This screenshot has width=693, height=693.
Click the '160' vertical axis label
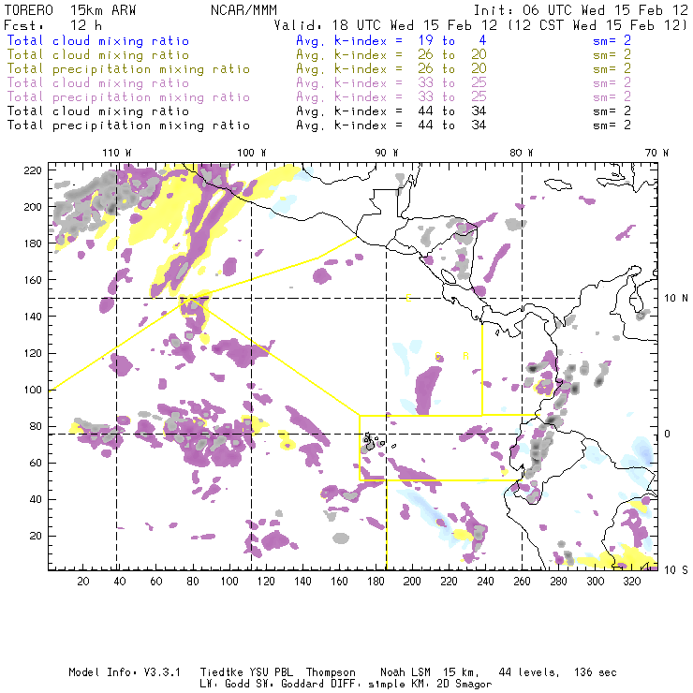[x=33, y=280]
